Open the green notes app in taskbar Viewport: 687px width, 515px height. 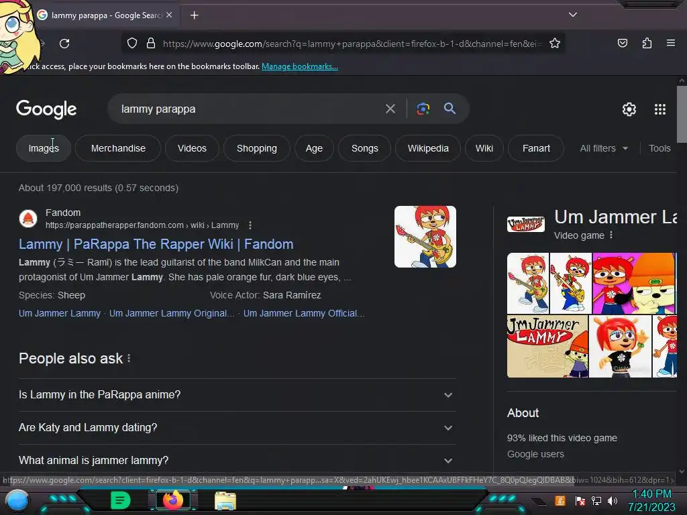pos(120,500)
